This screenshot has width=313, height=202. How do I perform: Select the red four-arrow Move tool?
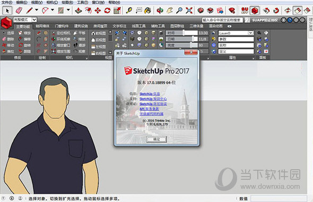pos(98,11)
